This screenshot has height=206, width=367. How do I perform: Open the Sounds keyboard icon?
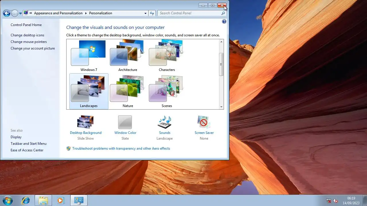pyautogui.click(x=165, y=122)
